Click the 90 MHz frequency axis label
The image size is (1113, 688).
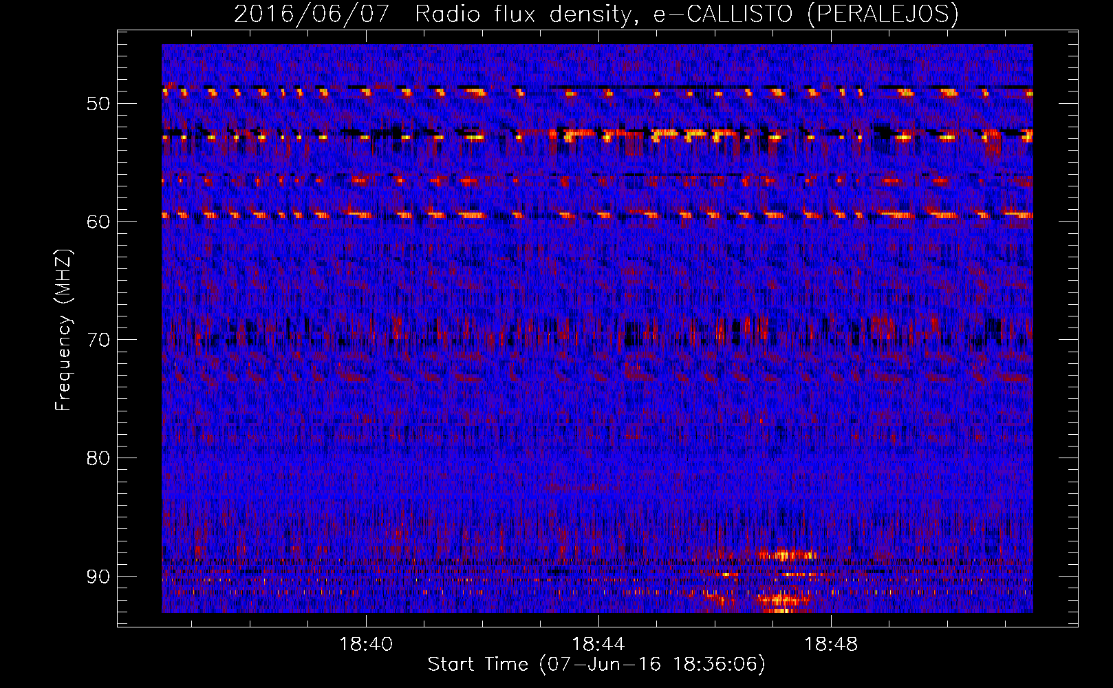tap(98, 577)
